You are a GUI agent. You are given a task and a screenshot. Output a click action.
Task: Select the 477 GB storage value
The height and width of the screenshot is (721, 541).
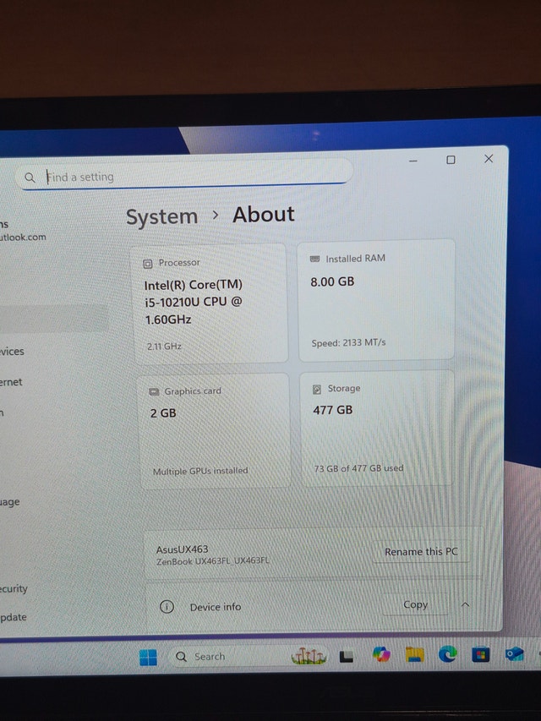(x=332, y=410)
